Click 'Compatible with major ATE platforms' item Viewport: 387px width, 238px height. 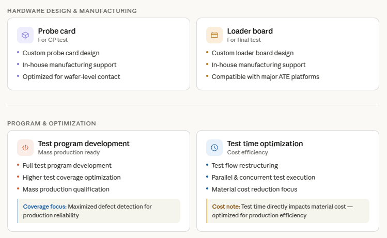[265, 76]
